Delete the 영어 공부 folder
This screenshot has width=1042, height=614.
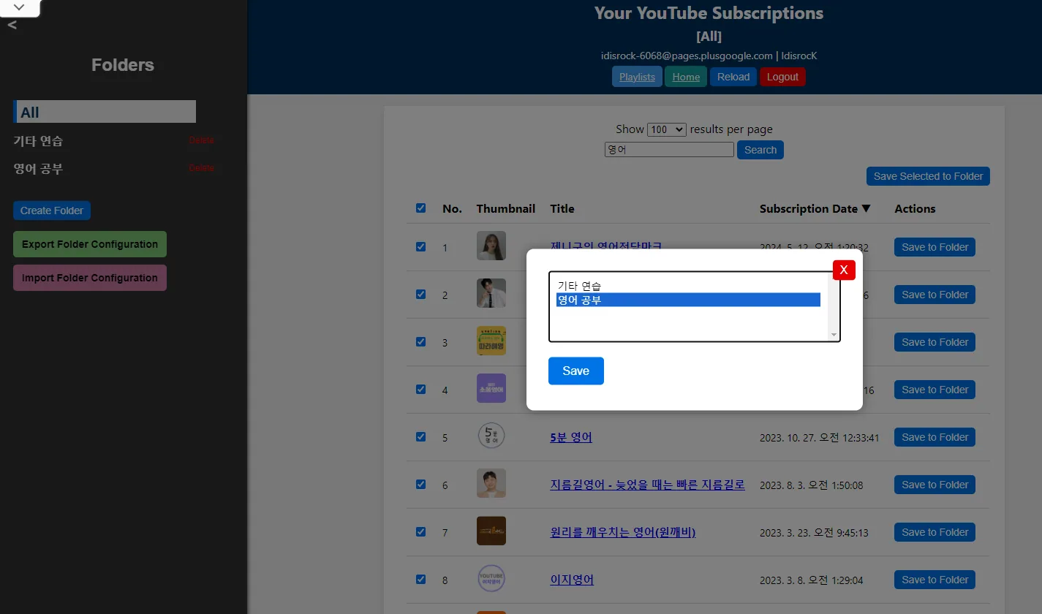click(x=201, y=168)
